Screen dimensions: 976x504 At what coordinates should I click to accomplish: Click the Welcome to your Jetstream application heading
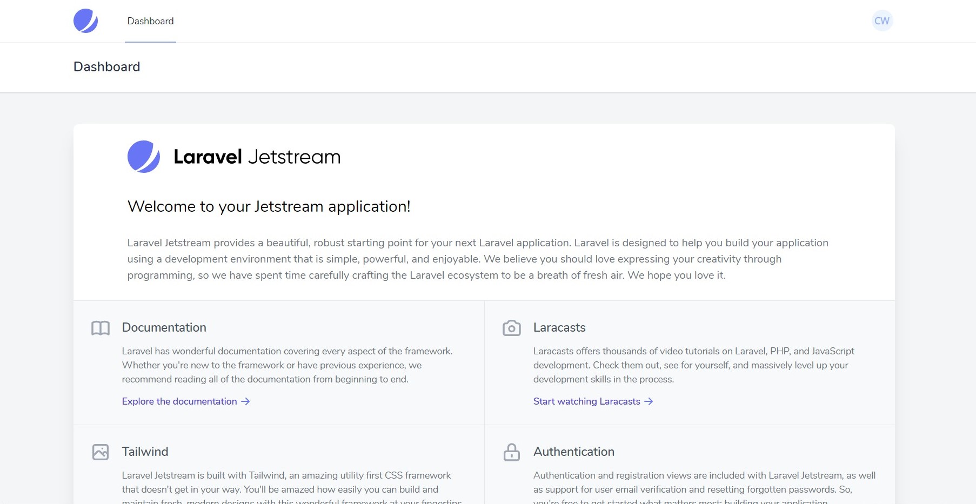click(x=269, y=206)
